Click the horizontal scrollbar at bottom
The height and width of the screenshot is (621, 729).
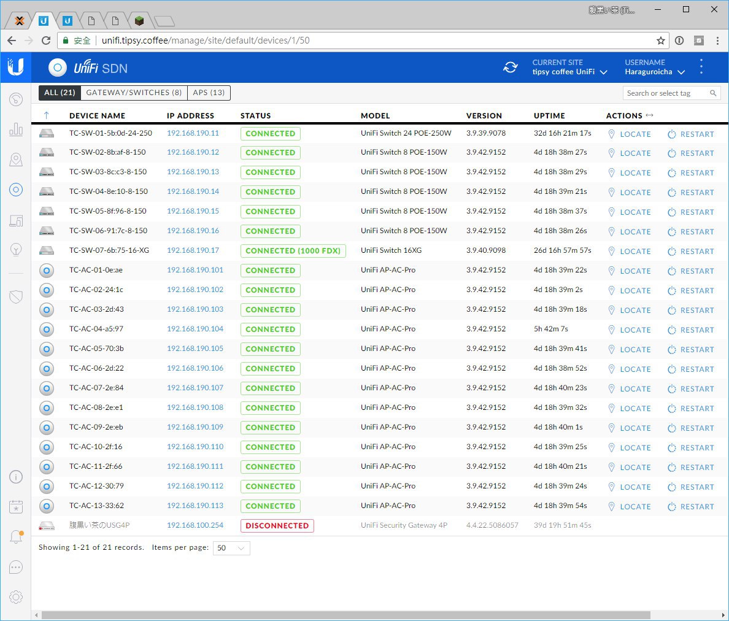tap(345, 615)
